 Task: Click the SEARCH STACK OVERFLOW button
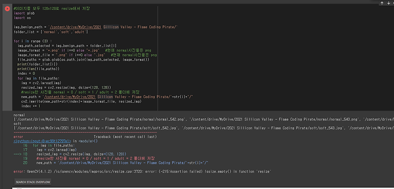click(33, 182)
